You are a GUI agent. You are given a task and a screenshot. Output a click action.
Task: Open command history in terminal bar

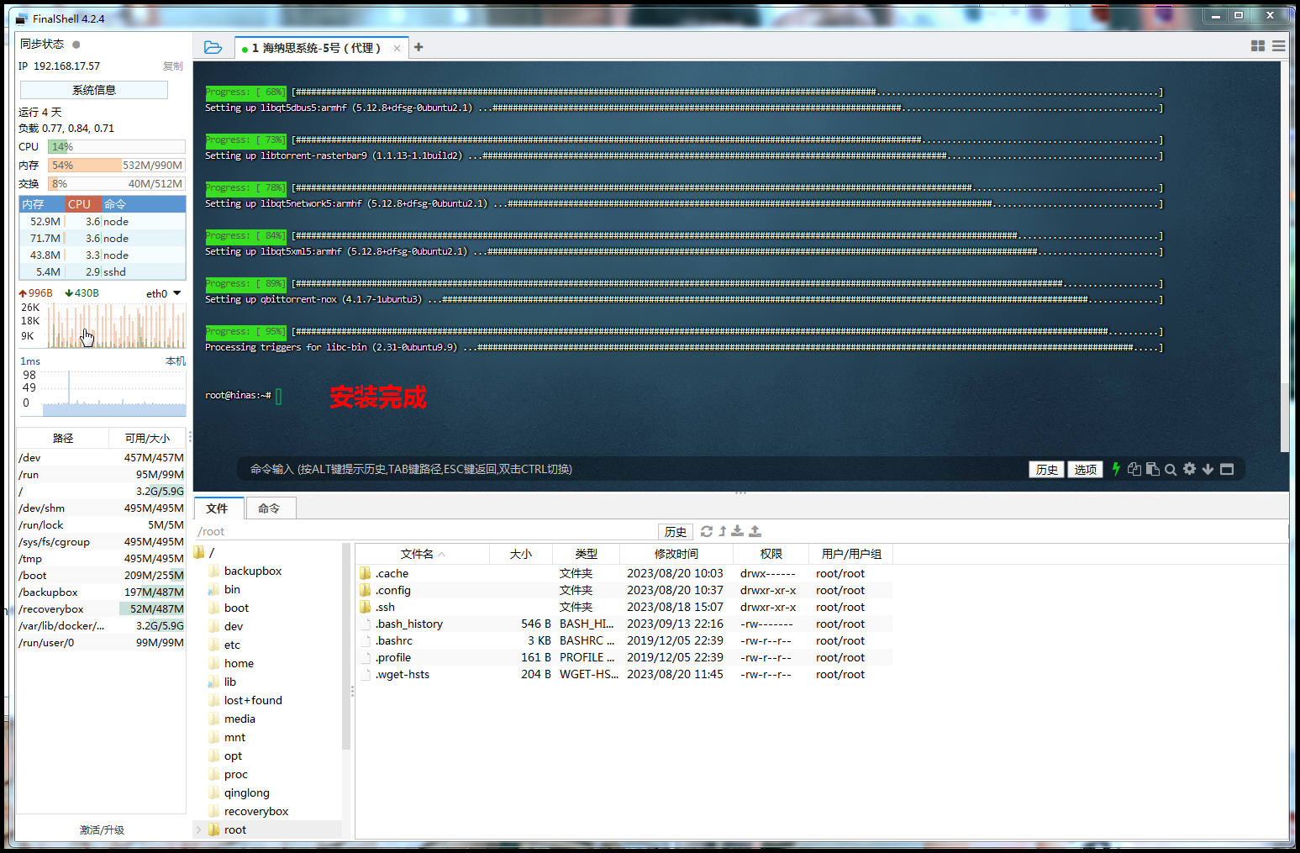coord(1047,469)
